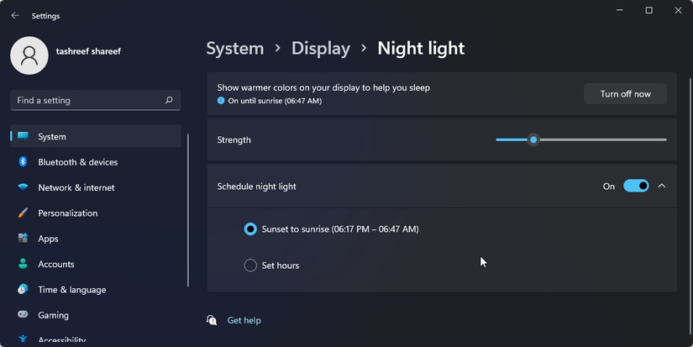Image resolution: width=693 pixels, height=347 pixels.
Task: Select the Set hours radio option
Action: [x=250, y=266]
